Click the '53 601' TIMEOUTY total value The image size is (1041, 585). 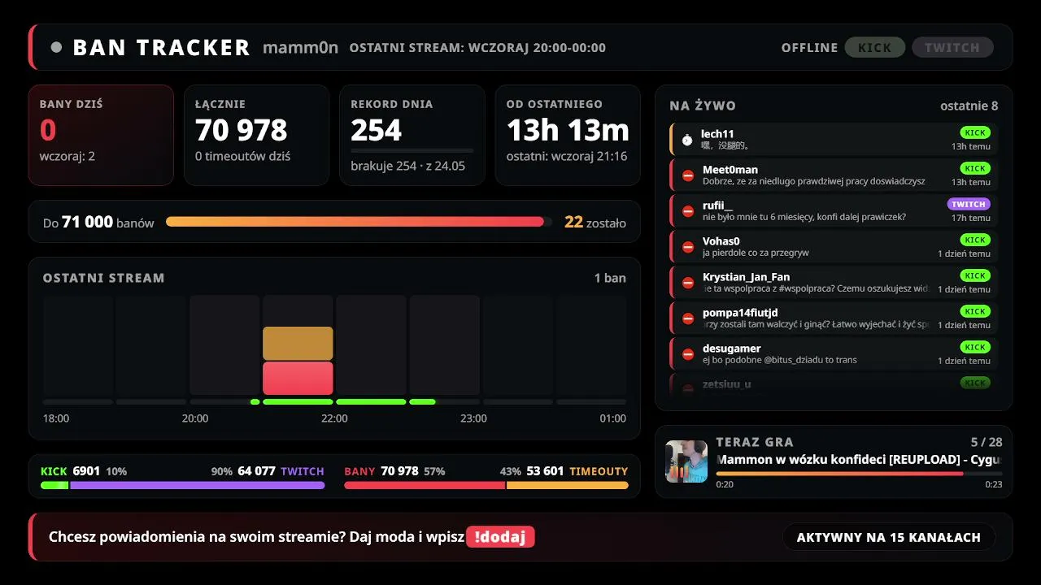(x=545, y=471)
